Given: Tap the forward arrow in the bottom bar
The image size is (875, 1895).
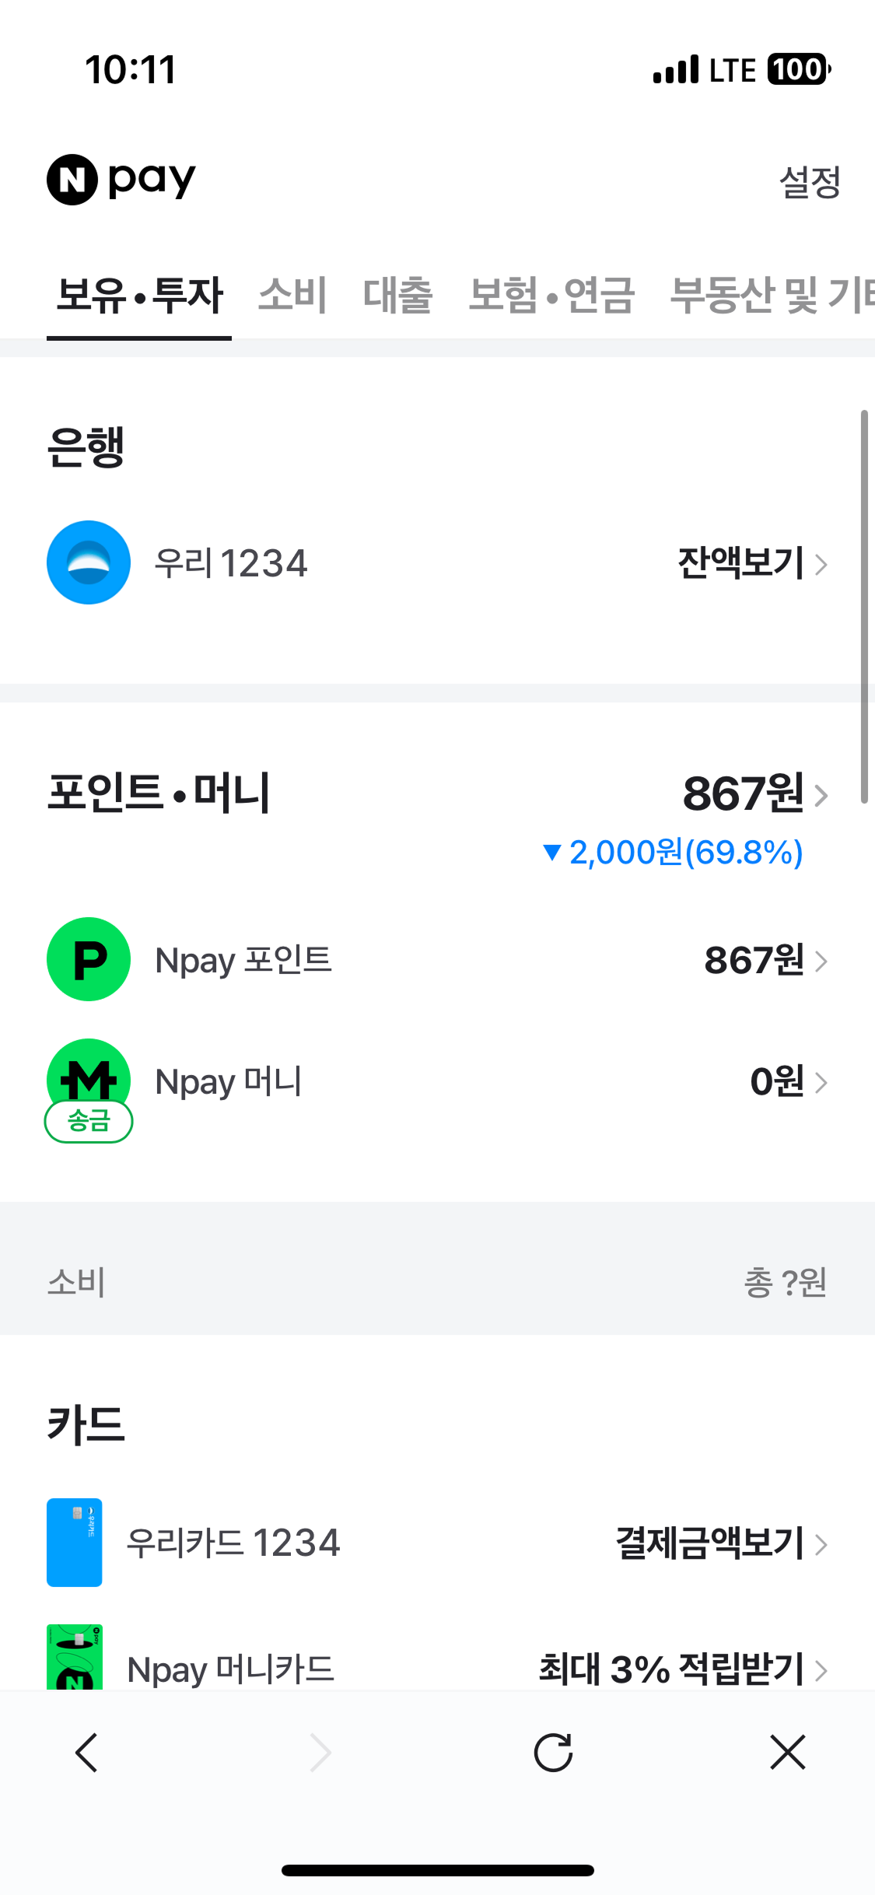Looking at the screenshot, I should (320, 1753).
